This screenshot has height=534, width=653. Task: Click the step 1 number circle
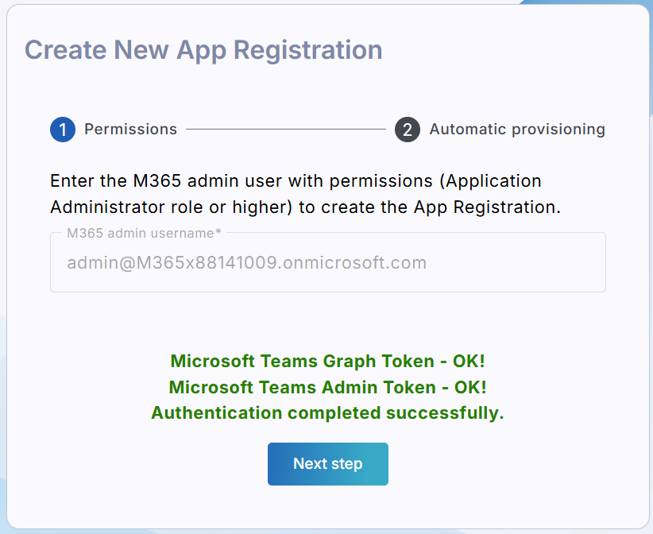coord(63,130)
